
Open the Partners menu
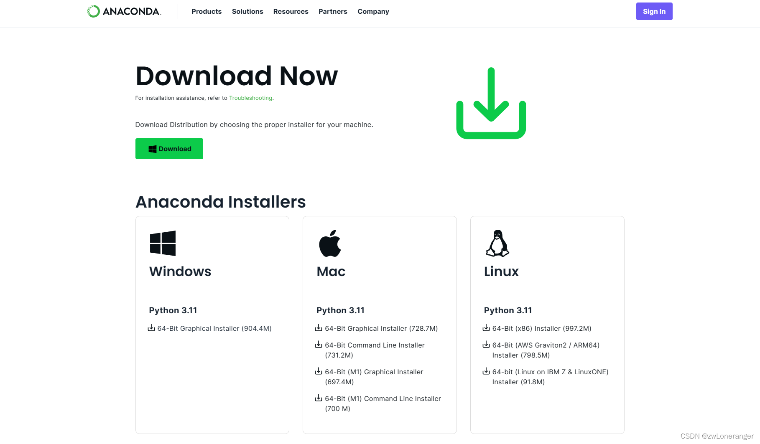[x=333, y=11]
